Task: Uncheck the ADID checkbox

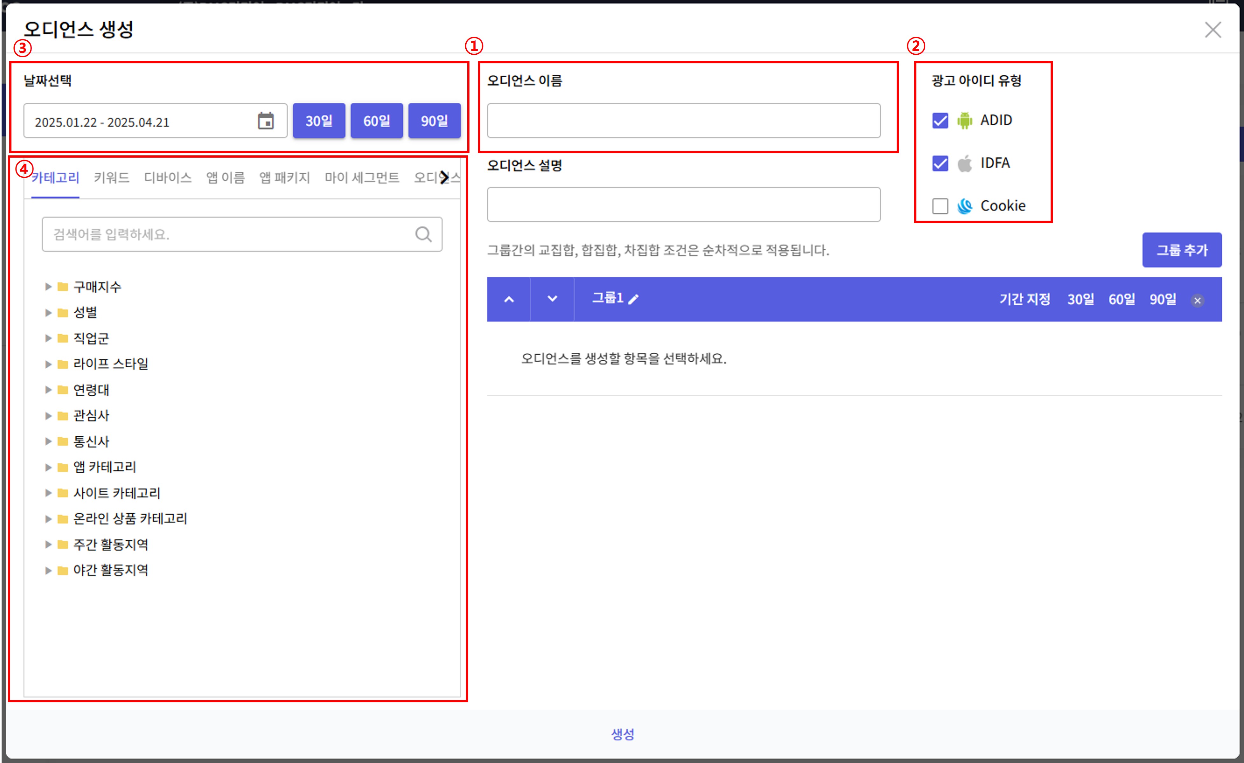Action: [x=940, y=121]
